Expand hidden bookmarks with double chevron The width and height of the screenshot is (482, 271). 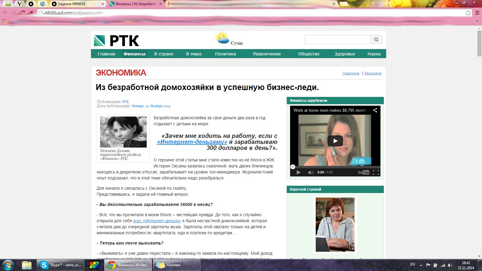pos(477,21)
